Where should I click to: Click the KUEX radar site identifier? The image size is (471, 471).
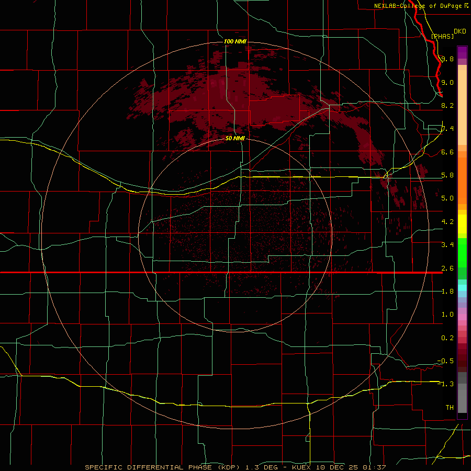pyautogui.click(x=302, y=467)
